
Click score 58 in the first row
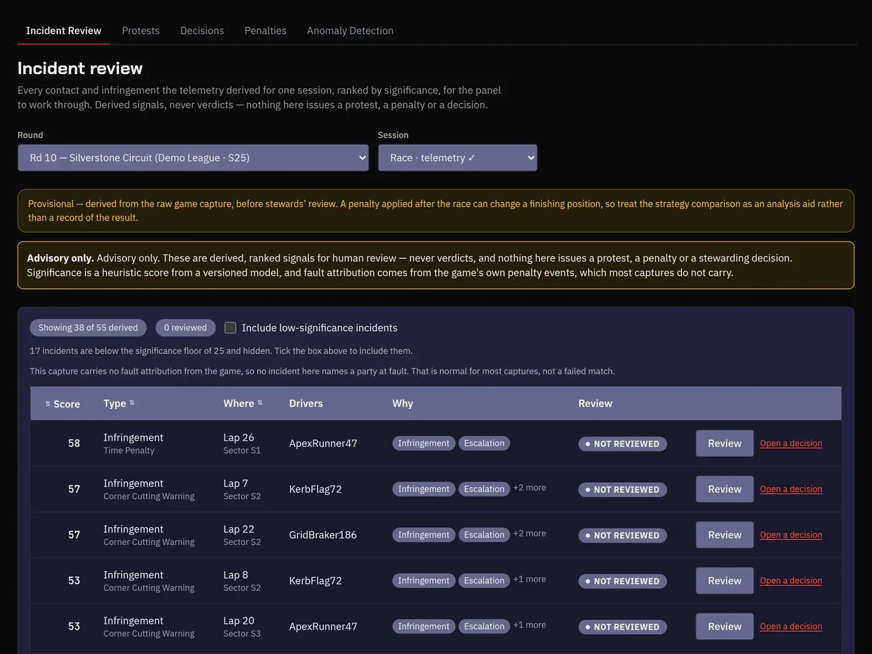coord(74,443)
